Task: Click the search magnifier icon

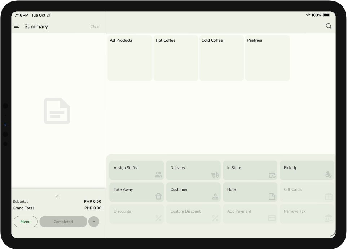Action: click(x=329, y=26)
